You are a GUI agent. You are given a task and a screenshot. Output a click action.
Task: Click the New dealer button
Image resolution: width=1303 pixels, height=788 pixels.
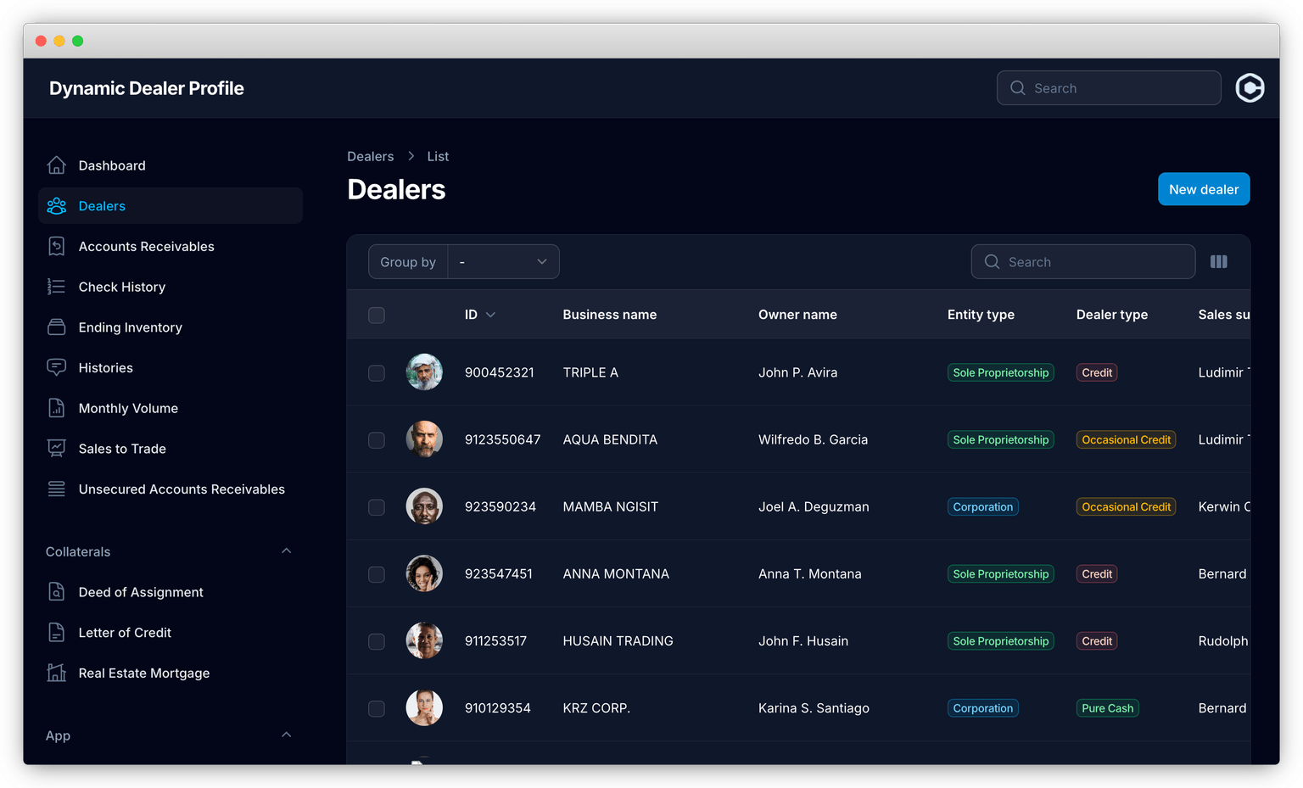[x=1204, y=188]
